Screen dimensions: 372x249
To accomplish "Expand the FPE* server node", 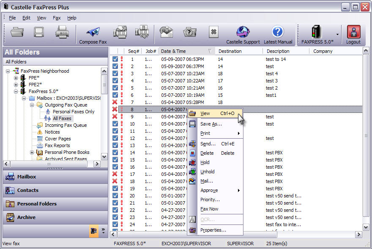I will [16, 78].
